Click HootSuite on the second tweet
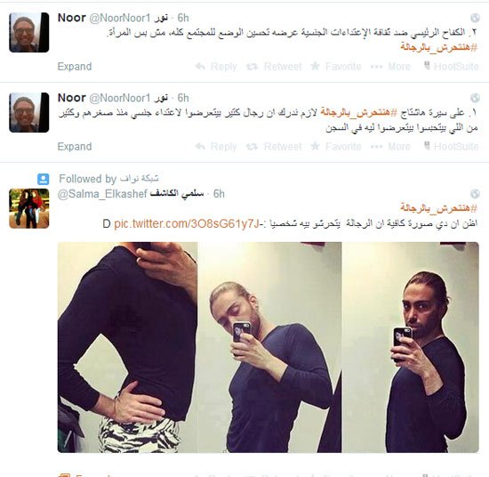Screen dimensions: 489x477 pyautogui.click(x=451, y=146)
